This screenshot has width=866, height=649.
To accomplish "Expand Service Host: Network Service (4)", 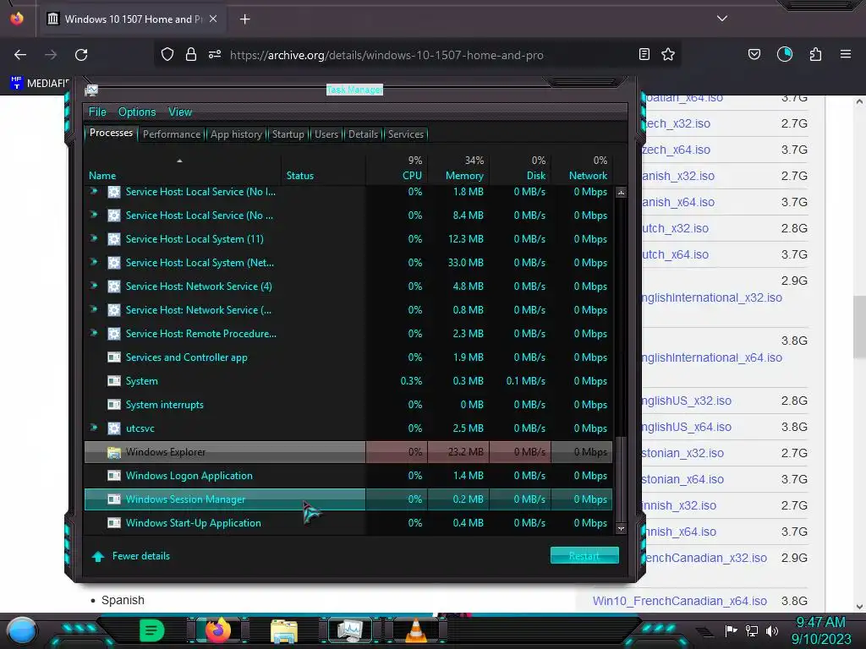I will point(94,286).
